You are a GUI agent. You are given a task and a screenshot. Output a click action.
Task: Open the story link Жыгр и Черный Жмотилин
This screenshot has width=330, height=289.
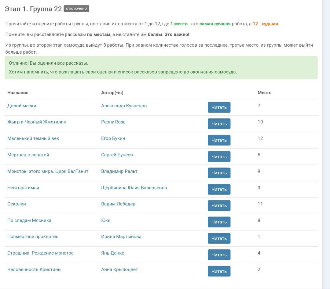[x=37, y=122]
